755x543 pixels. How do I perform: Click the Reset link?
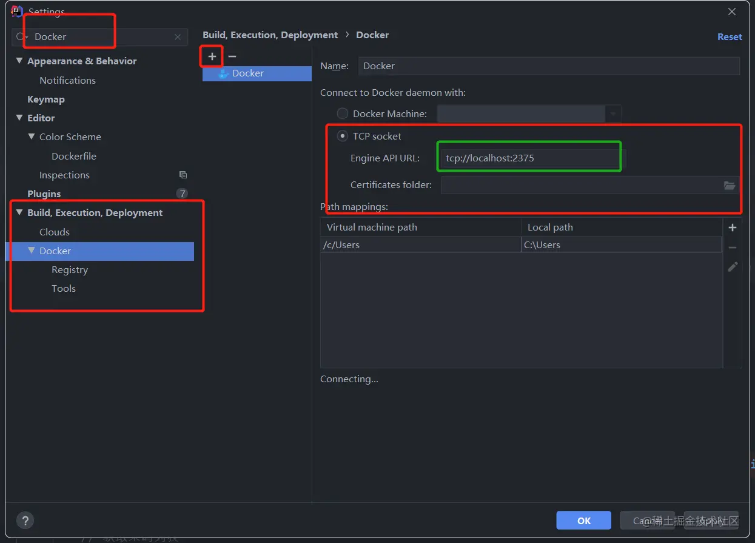click(730, 37)
